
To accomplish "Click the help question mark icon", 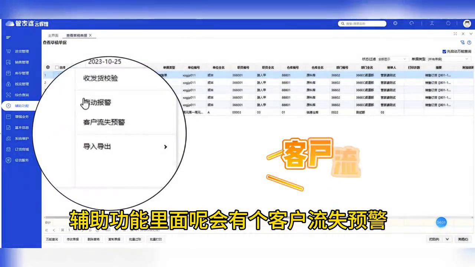I will click(469, 42).
